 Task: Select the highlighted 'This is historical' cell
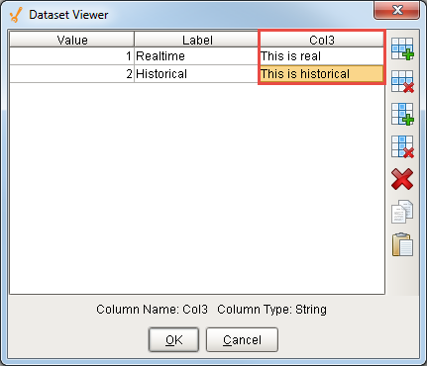point(322,74)
